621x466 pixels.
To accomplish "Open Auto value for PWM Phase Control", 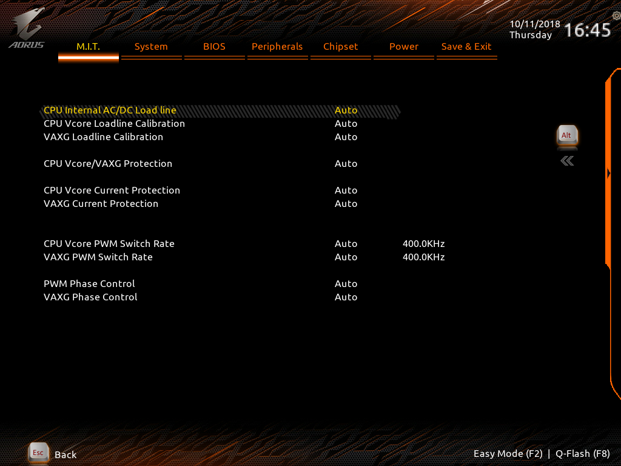I will tap(346, 284).
